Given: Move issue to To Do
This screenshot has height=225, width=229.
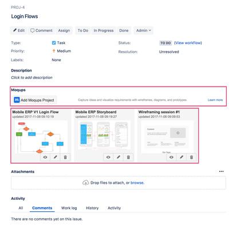Looking at the screenshot, I should [x=83, y=30].
